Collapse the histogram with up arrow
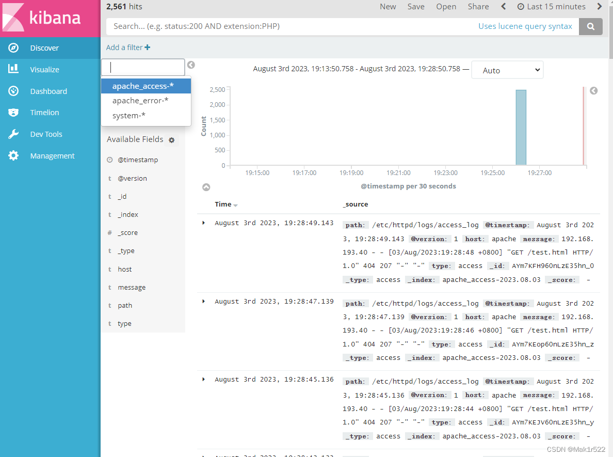This screenshot has height=457, width=613. 206,187
